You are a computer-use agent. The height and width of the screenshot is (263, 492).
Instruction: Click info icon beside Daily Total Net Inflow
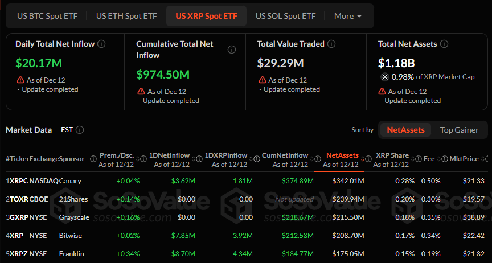pyautogui.click(x=101, y=44)
